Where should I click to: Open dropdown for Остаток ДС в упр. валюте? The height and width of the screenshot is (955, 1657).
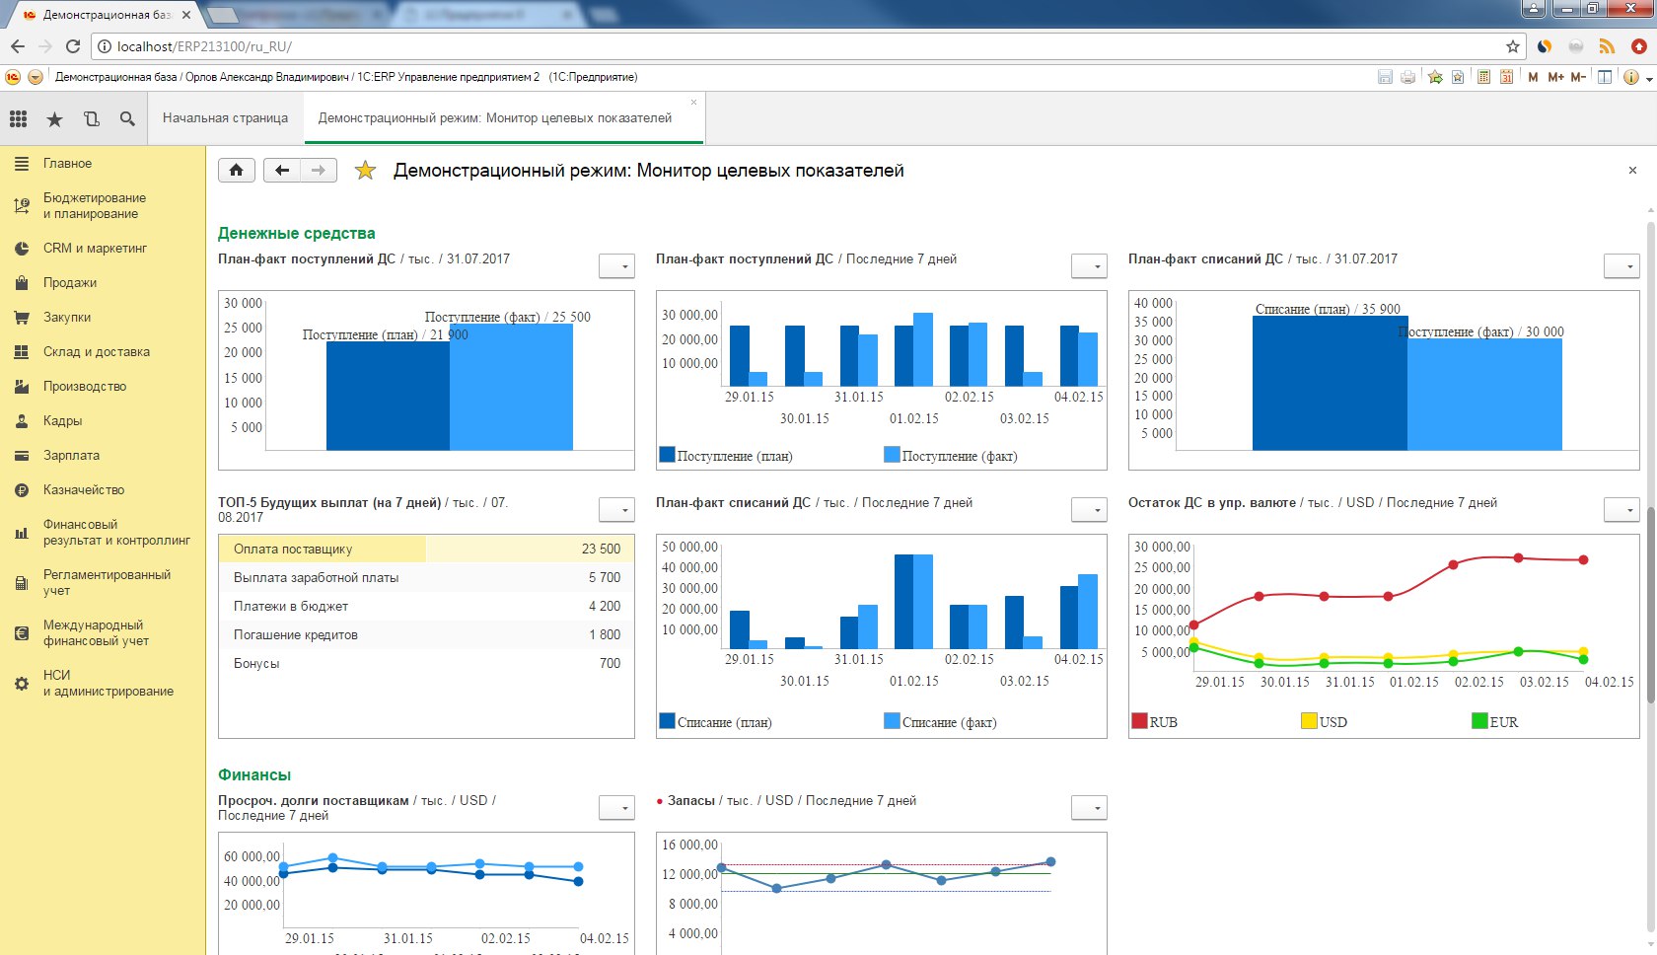click(x=1621, y=510)
